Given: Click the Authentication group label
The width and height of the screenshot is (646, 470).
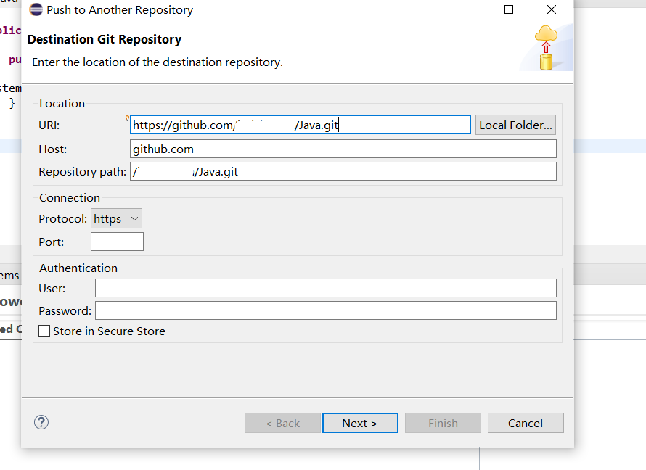Looking at the screenshot, I should click(x=78, y=268).
